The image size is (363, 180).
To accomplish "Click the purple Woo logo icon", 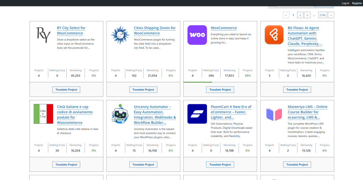I will (197, 35).
